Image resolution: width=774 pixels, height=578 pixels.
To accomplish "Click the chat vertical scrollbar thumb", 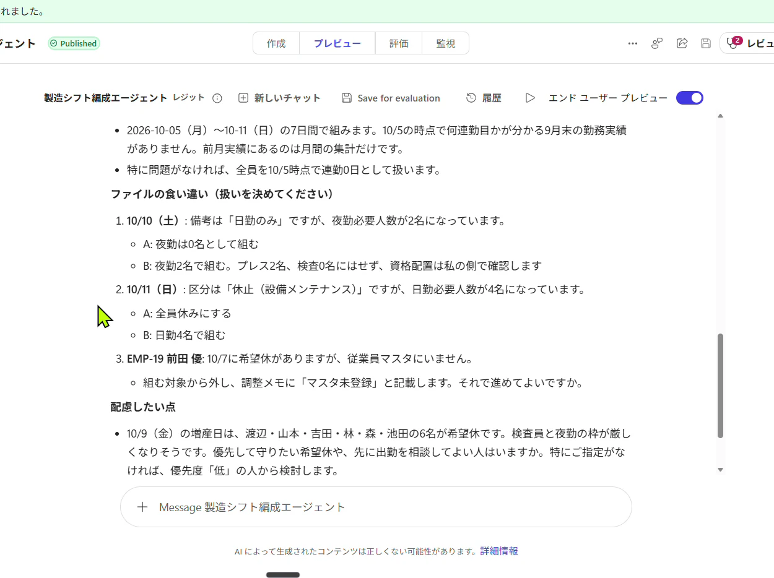I will 720,386.
